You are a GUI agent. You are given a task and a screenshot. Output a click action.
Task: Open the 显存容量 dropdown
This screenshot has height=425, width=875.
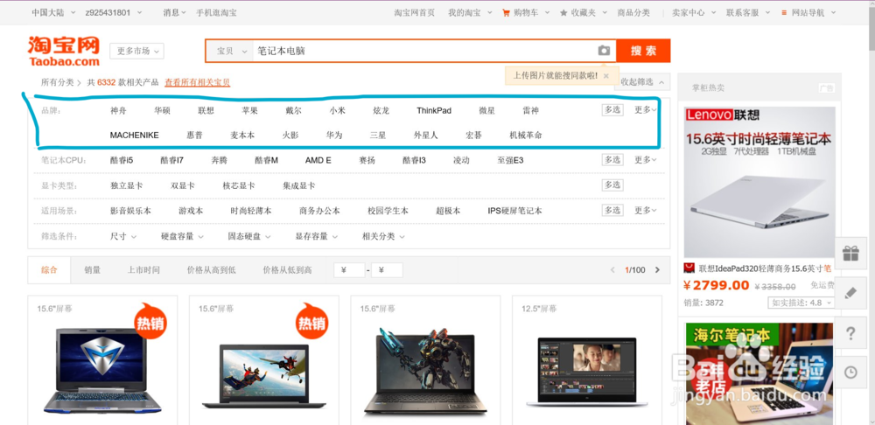click(317, 236)
